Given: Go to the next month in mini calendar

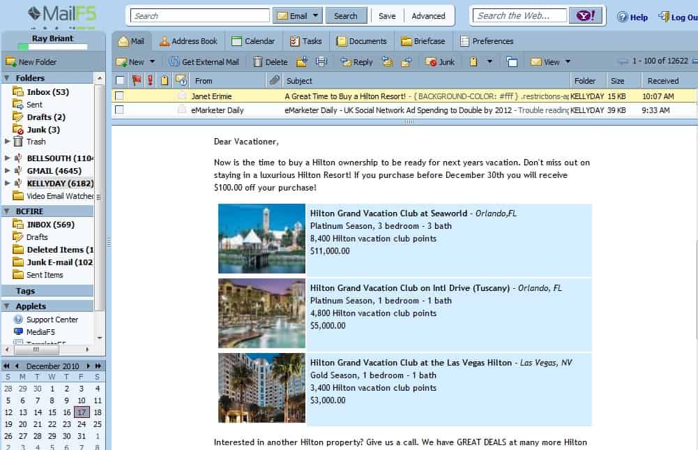Looking at the screenshot, I should click(88, 366).
